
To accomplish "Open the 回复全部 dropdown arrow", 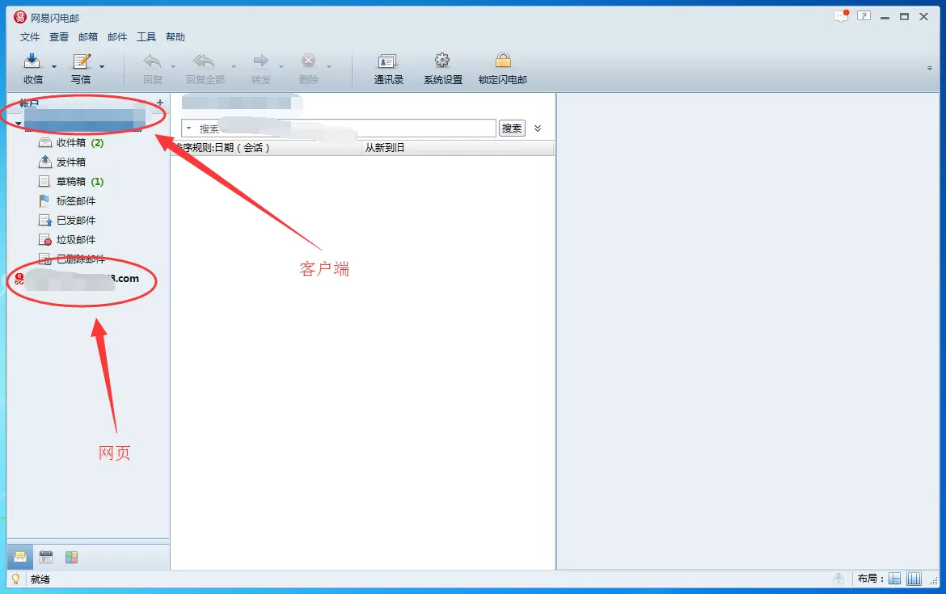I will point(234,66).
